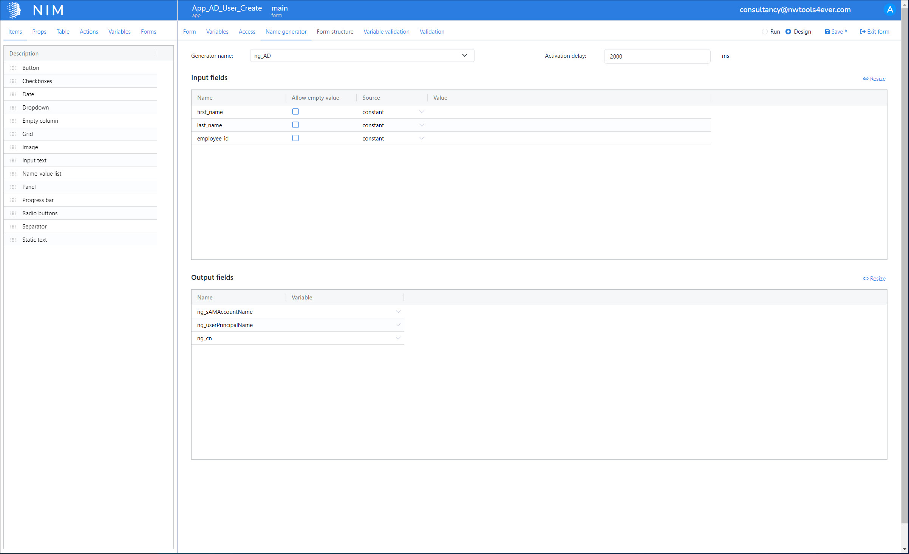Grab the drag handle beside Static text
Screen dimensions: 909x554
13,240
